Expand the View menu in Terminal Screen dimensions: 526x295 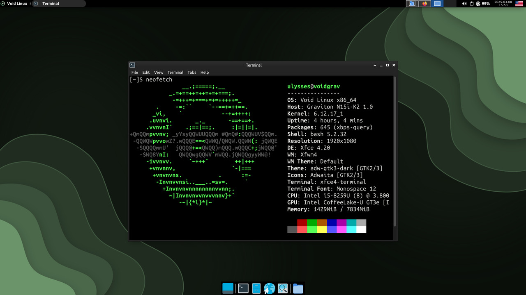tap(159, 73)
